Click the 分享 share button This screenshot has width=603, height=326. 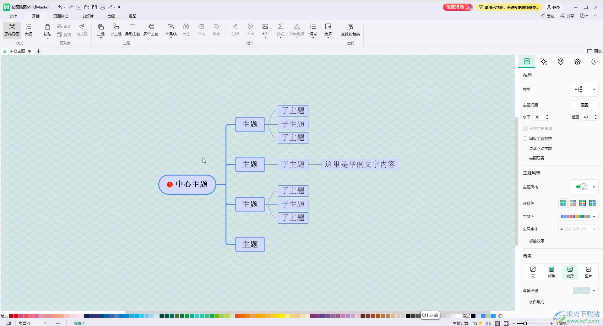(x=567, y=16)
